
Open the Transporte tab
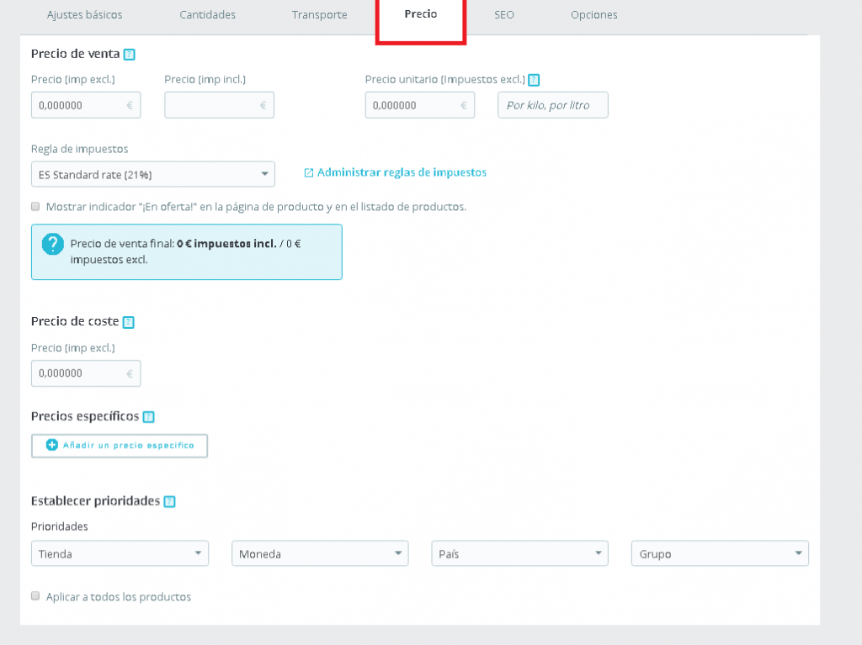(319, 15)
